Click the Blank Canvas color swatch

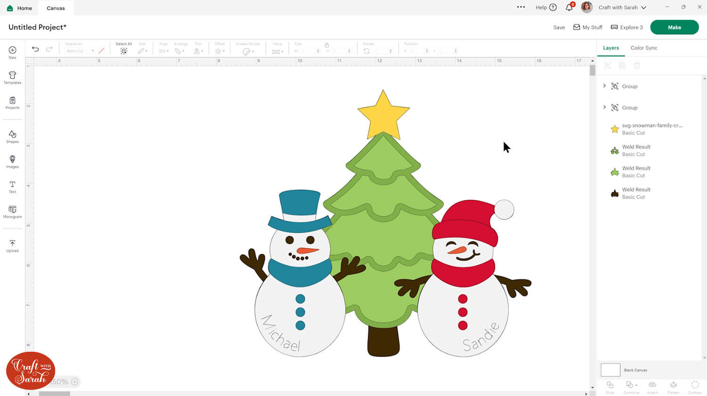pos(610,370)
